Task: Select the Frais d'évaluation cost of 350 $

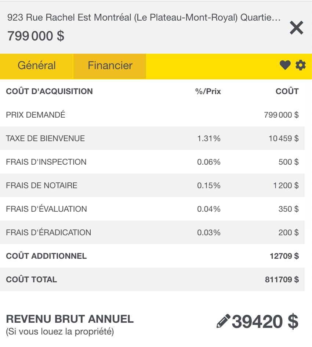Action: pos(288,209)
